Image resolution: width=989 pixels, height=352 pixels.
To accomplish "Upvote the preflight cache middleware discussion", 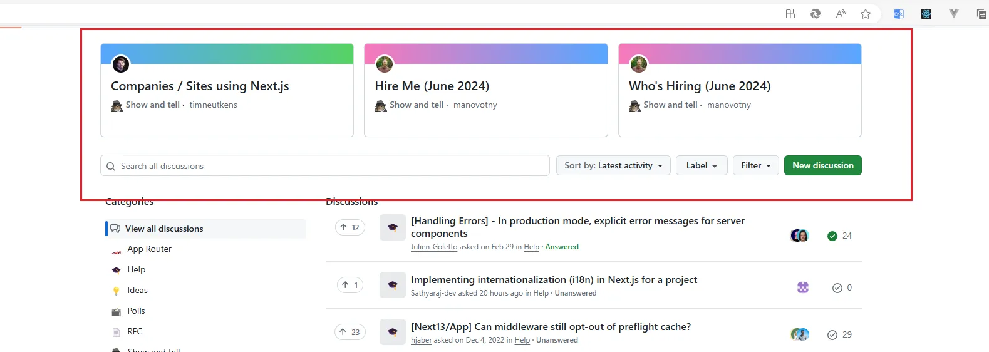I will pos(350,332).
